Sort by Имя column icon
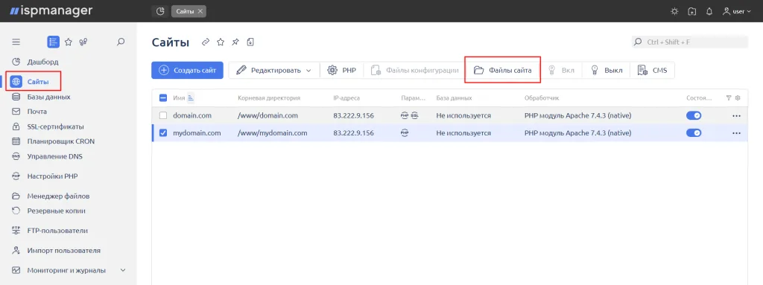Image resolution: width=763 pixels, height=285 pixels. click(191, 97)
